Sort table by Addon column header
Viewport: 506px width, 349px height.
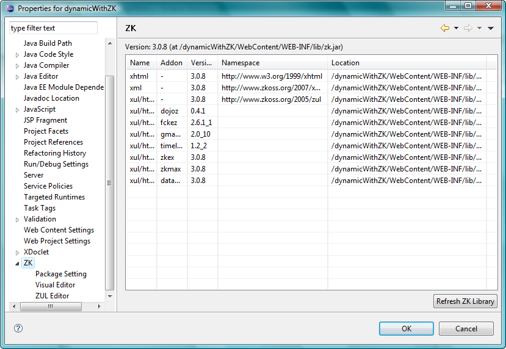tap(172, 63)
